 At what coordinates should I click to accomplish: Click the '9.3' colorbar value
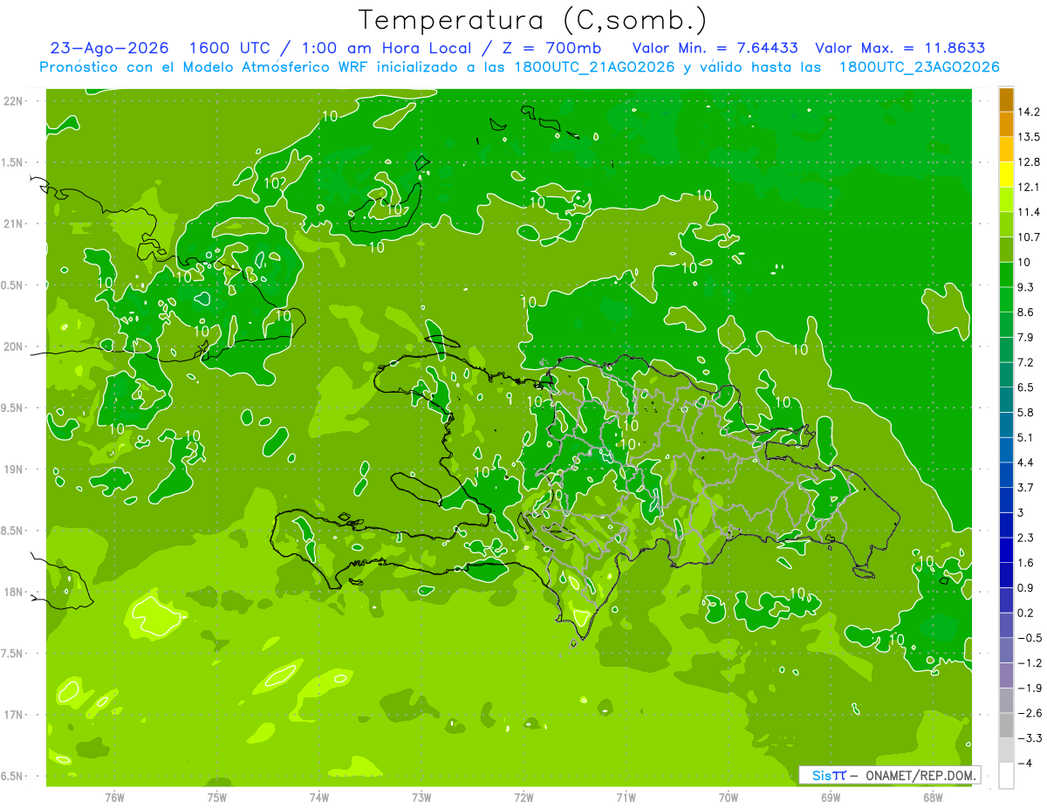click(1027, 287)
